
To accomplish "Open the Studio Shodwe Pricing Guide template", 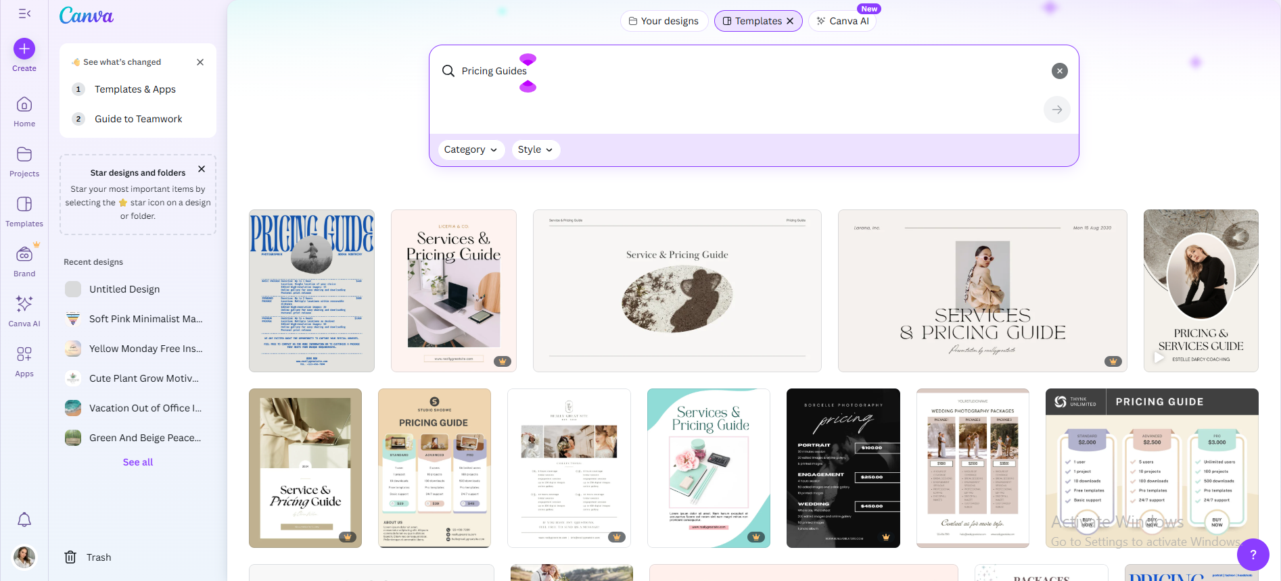I will tap(434, 468).
